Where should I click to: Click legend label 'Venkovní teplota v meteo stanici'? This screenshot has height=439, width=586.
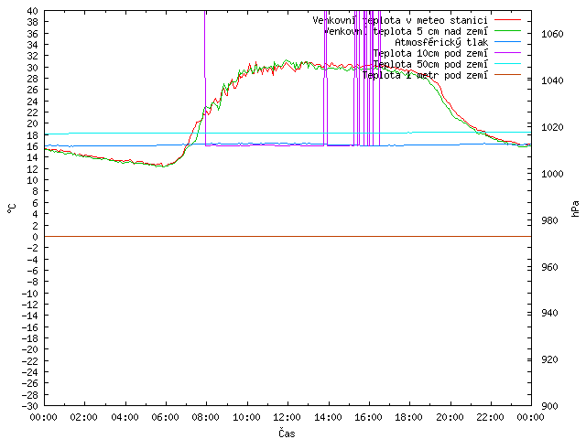click(400, 20)
